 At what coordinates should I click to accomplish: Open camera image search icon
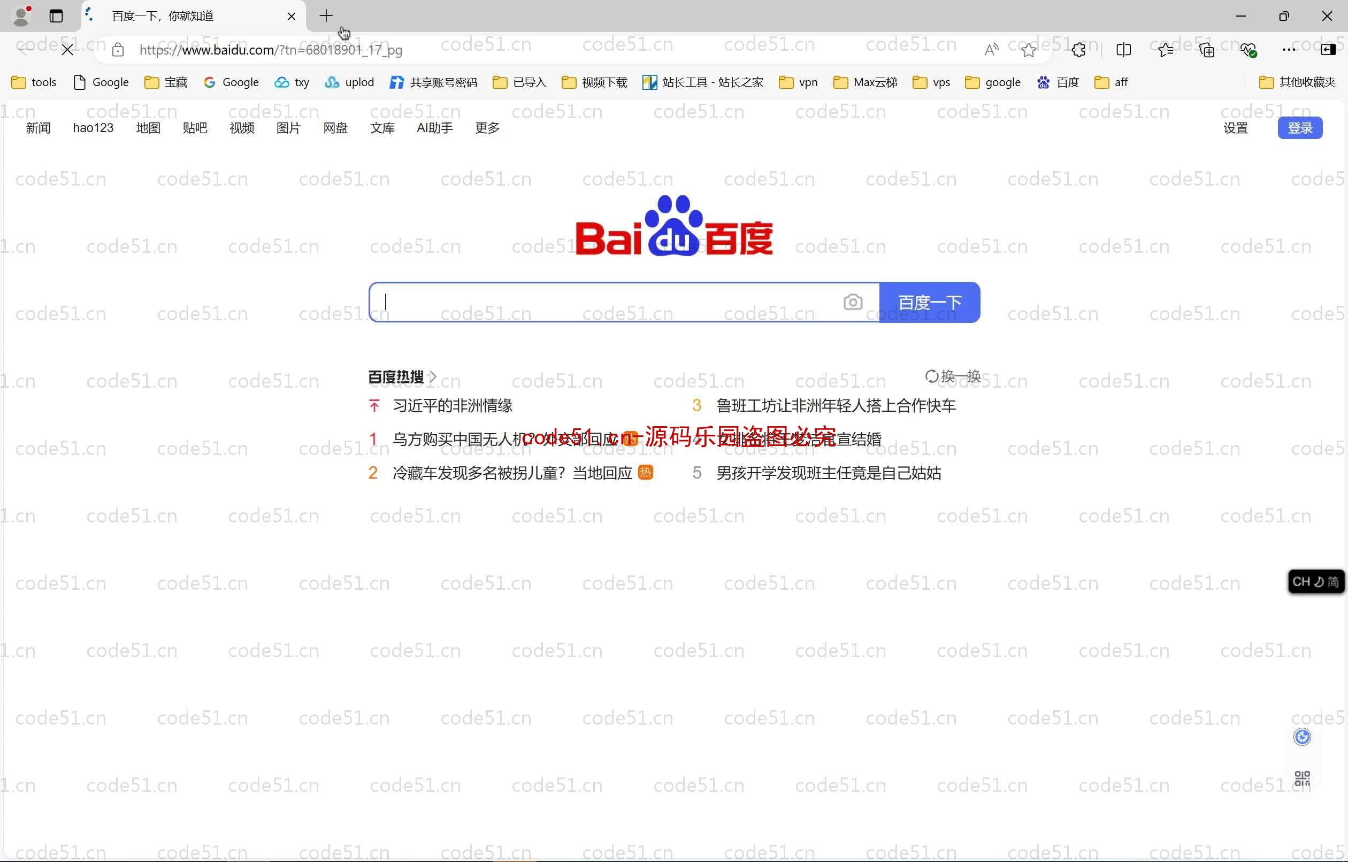(x=853, y=302)
